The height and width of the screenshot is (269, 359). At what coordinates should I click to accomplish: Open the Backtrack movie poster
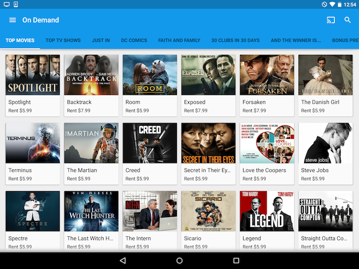[91, 75]
